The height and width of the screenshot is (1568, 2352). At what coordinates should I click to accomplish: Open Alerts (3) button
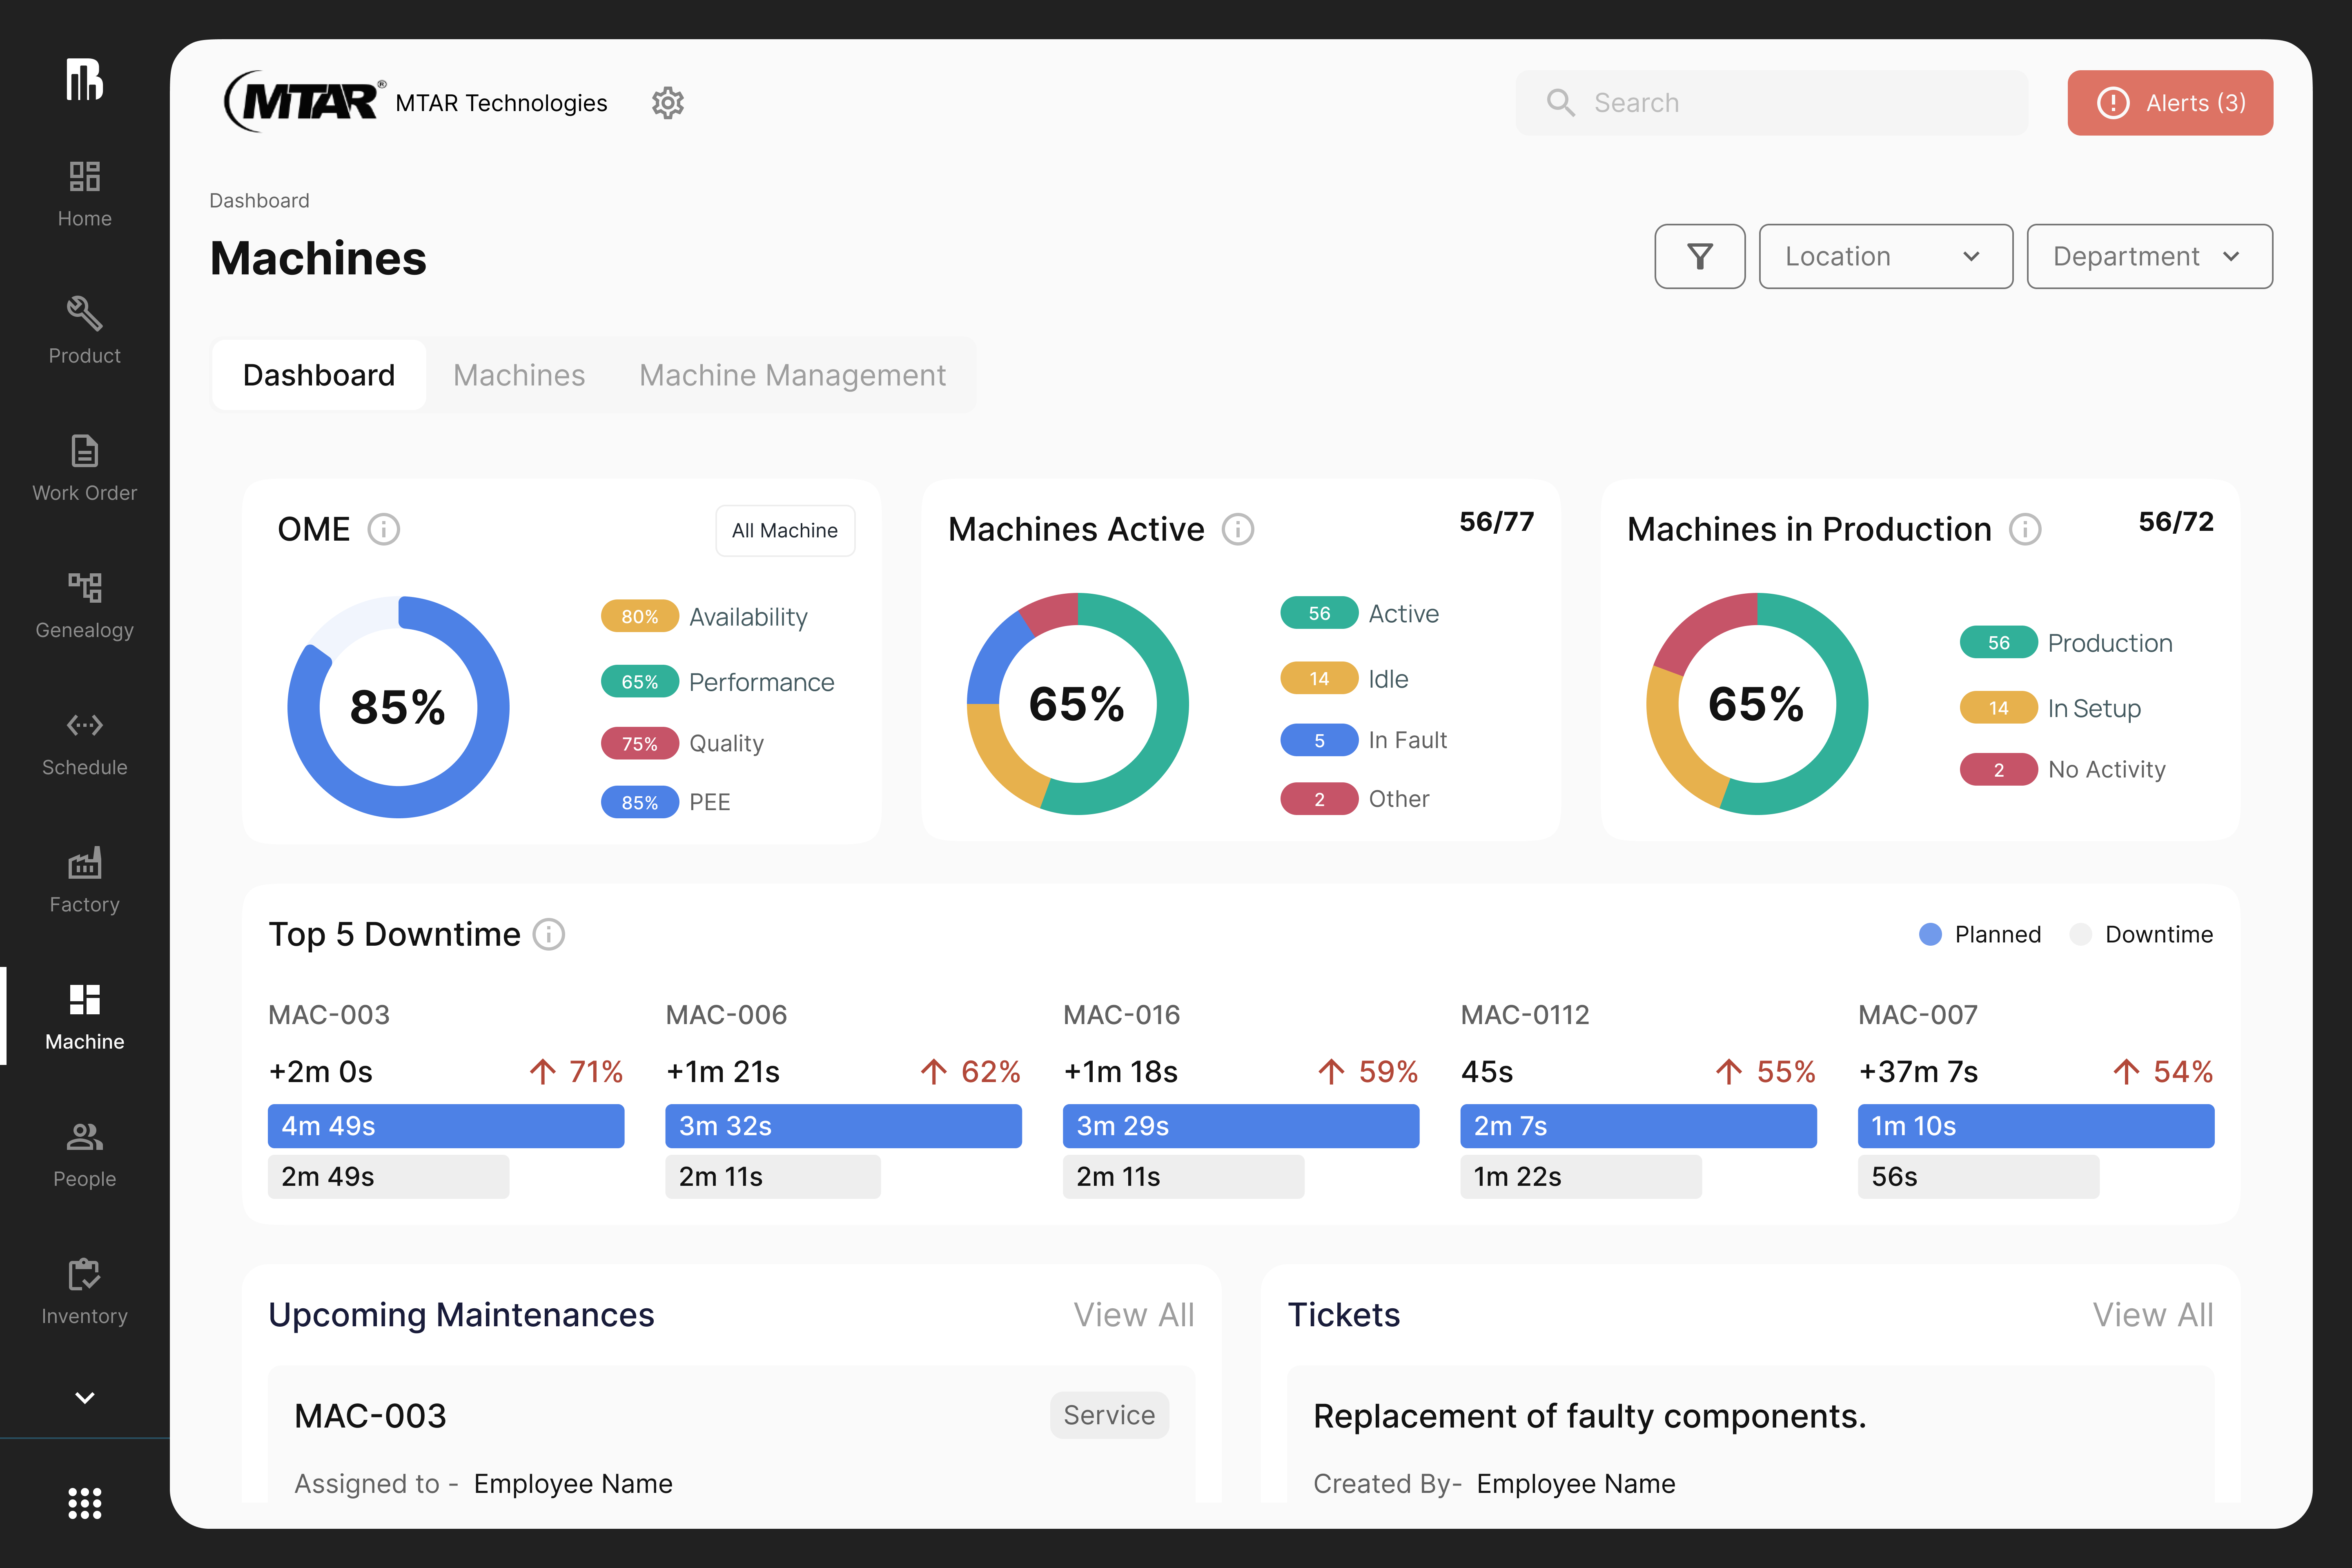pos(2169,103)
